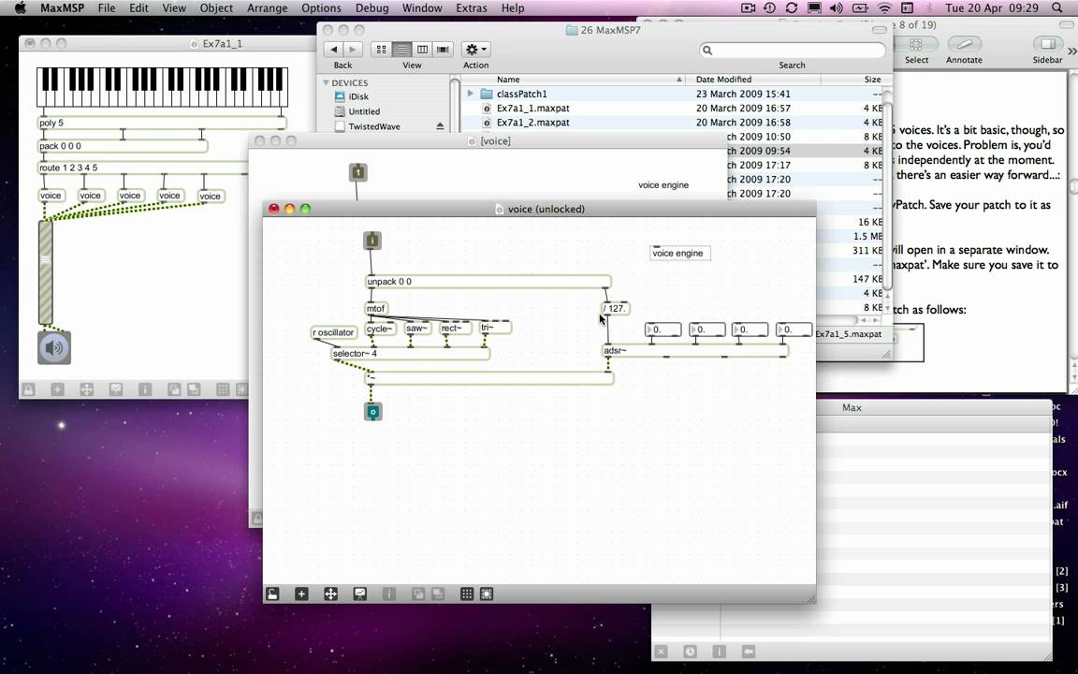
Task: Open the Debug menu
Action: click(x=371, y=8)
